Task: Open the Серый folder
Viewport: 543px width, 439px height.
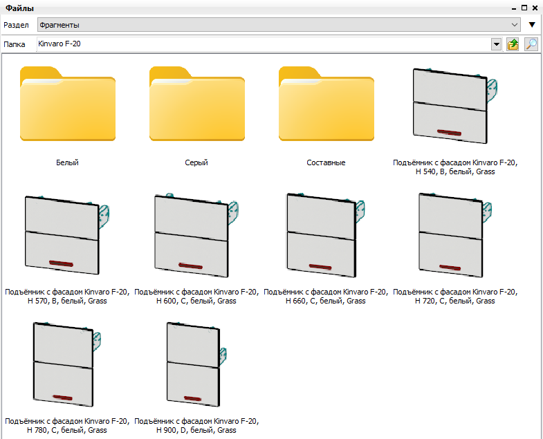Action: coord(197,104)
